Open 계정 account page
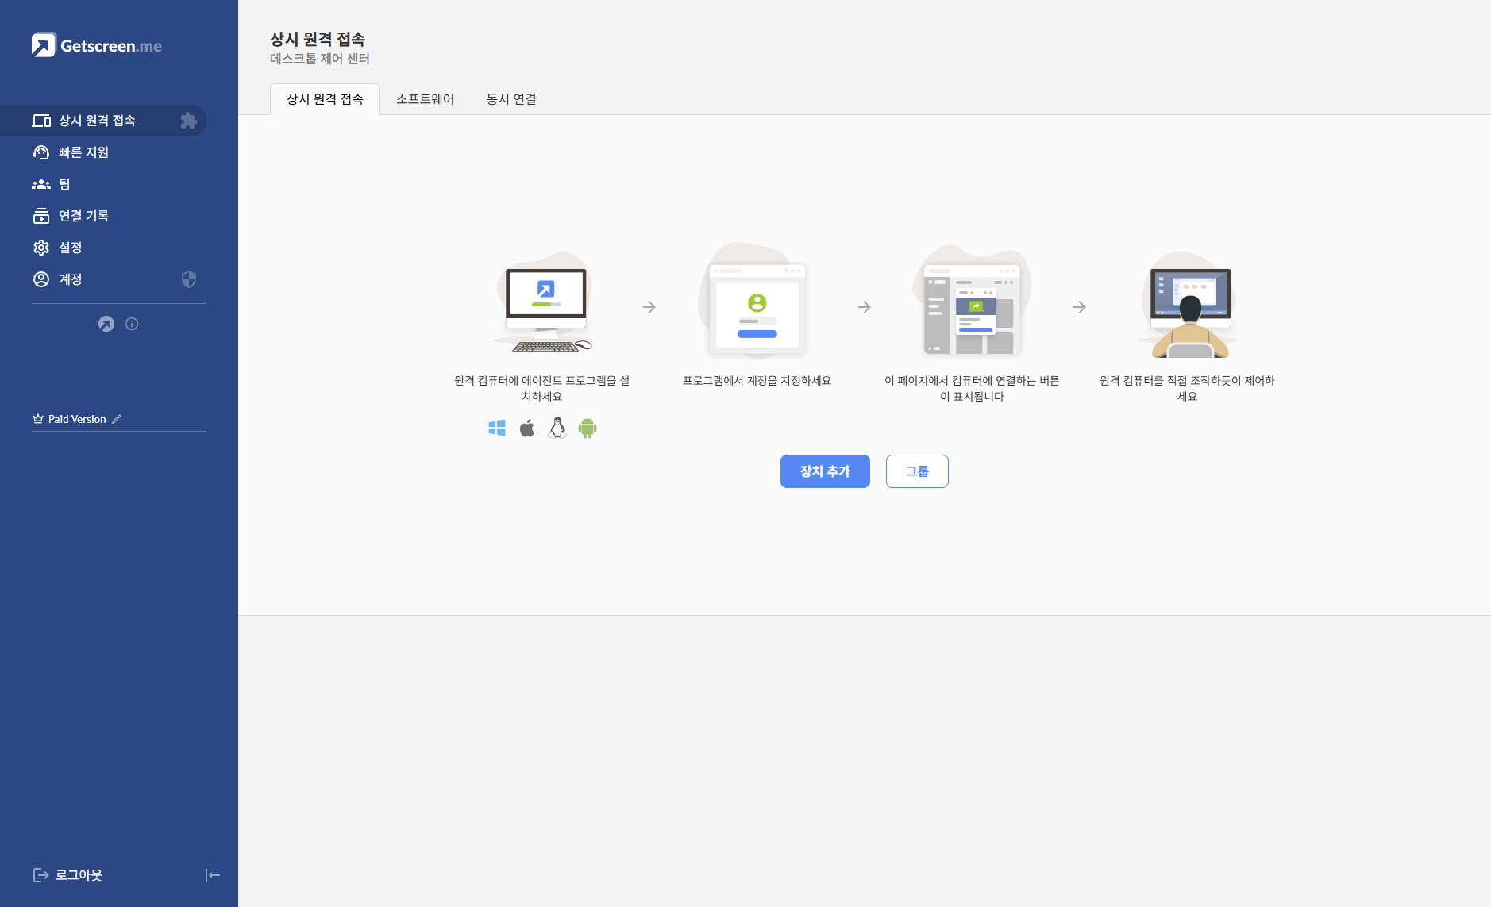The image size is (1491, 907). (70, 279)
